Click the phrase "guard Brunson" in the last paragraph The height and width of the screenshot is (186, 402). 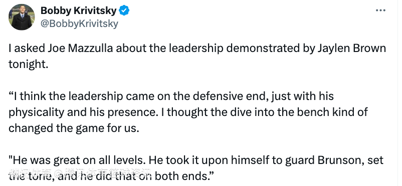326,160
